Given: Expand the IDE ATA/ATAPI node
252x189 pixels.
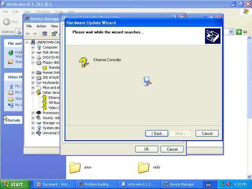Looking at the screenshot, I should [x=33, y=77].
